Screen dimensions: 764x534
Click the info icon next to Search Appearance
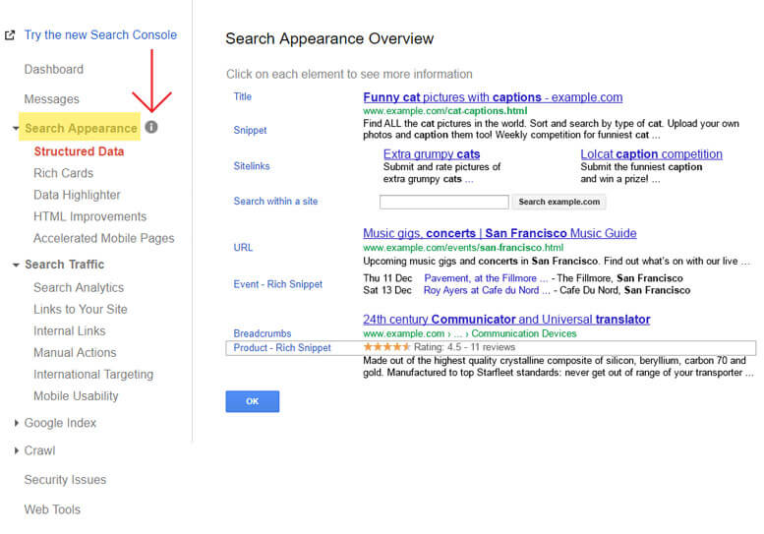point(151,127)
